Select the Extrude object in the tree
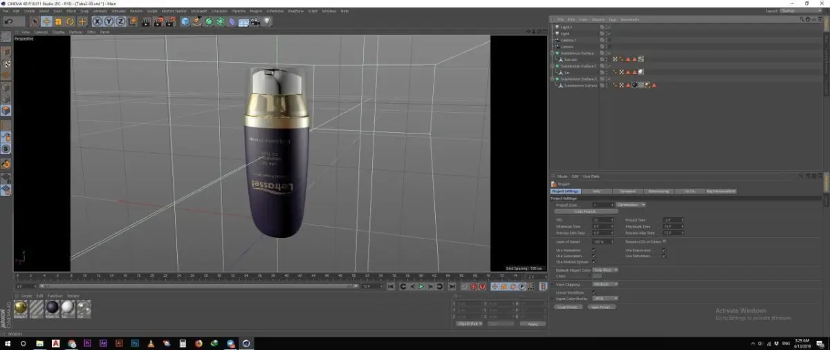Screen dimensions: 830x350 (572, 59)
